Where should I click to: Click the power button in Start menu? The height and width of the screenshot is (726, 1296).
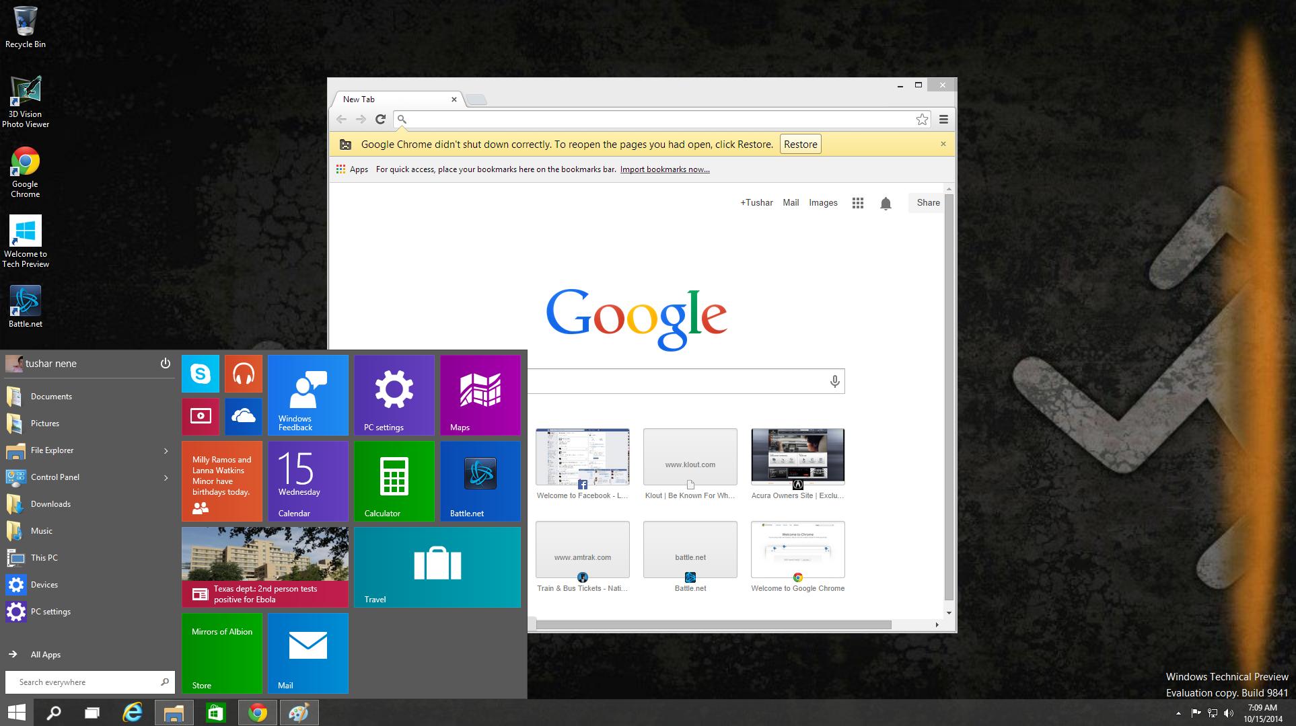166,364
